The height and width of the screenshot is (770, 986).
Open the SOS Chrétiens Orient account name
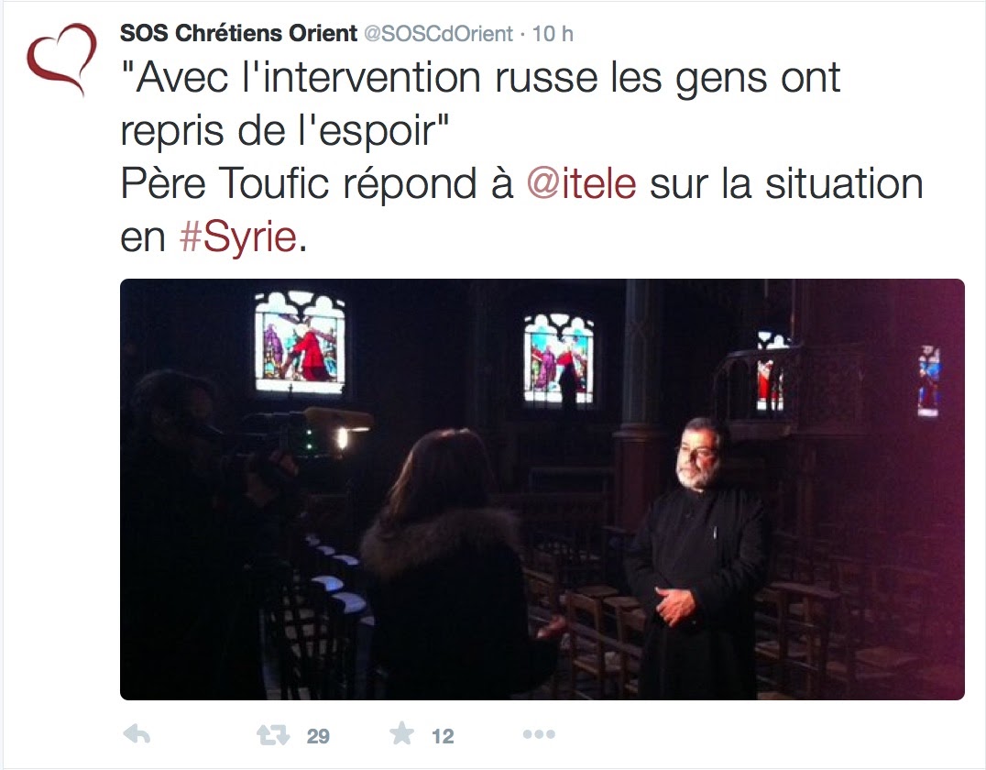tap(238, 33)
